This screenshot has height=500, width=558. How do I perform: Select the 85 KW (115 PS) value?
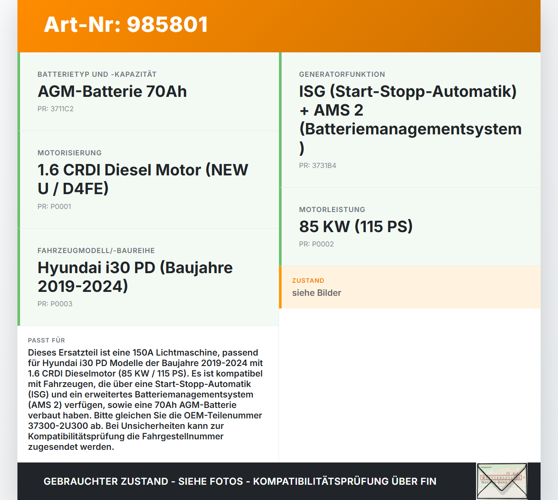pos(356,227)
